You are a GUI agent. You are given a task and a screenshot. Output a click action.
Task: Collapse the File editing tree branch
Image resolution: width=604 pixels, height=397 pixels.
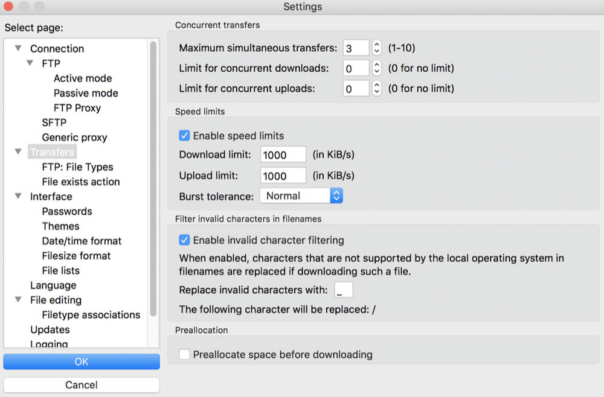18,300
